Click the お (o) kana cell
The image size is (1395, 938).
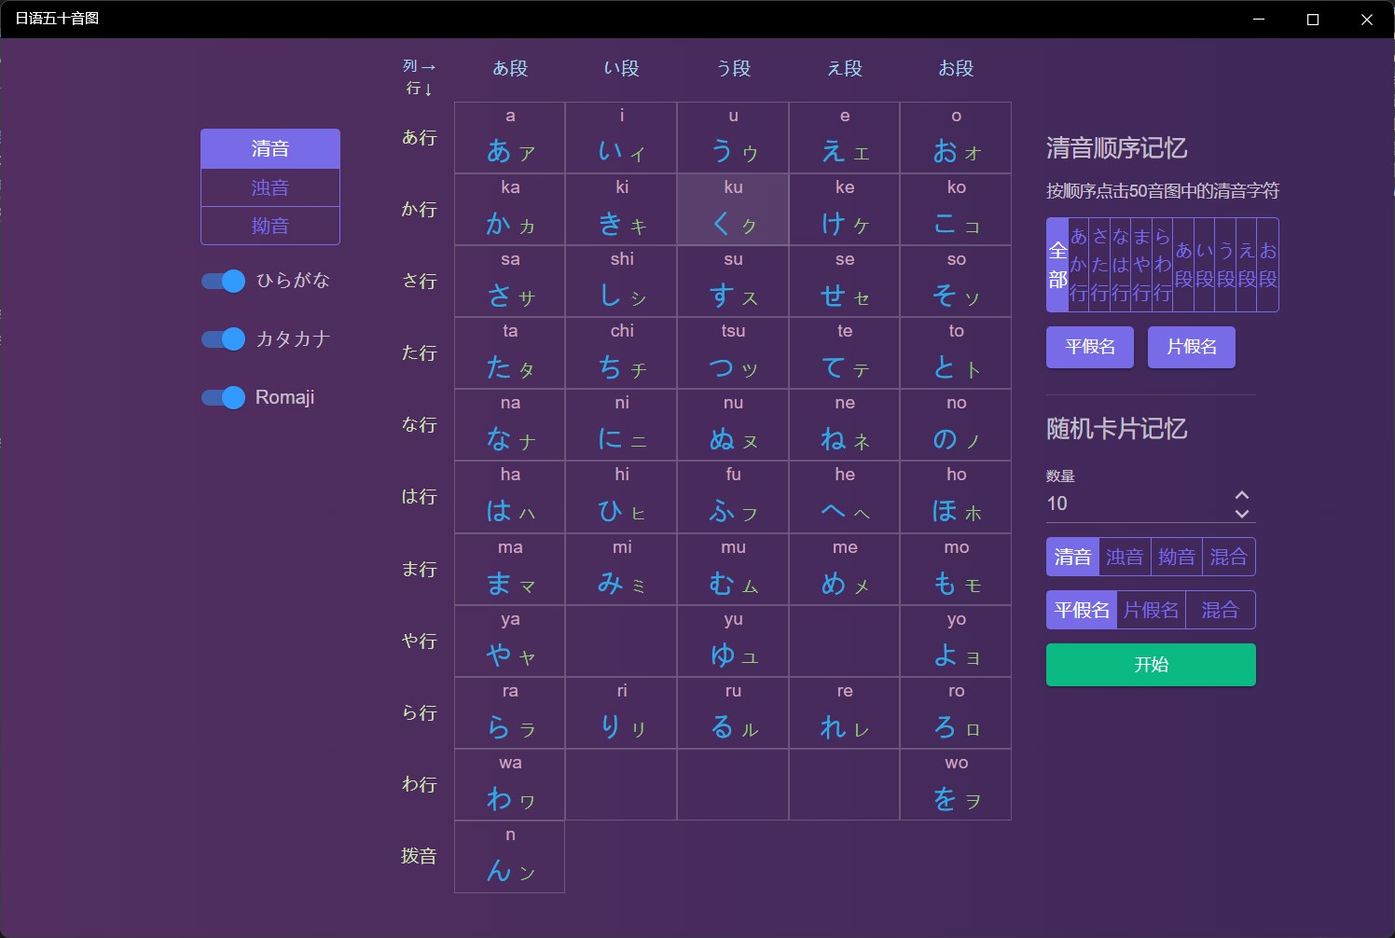click(956, 138)
